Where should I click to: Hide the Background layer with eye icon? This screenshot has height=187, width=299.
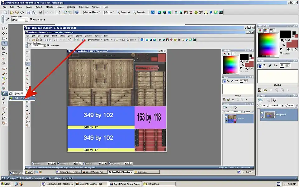click(262, 117)
